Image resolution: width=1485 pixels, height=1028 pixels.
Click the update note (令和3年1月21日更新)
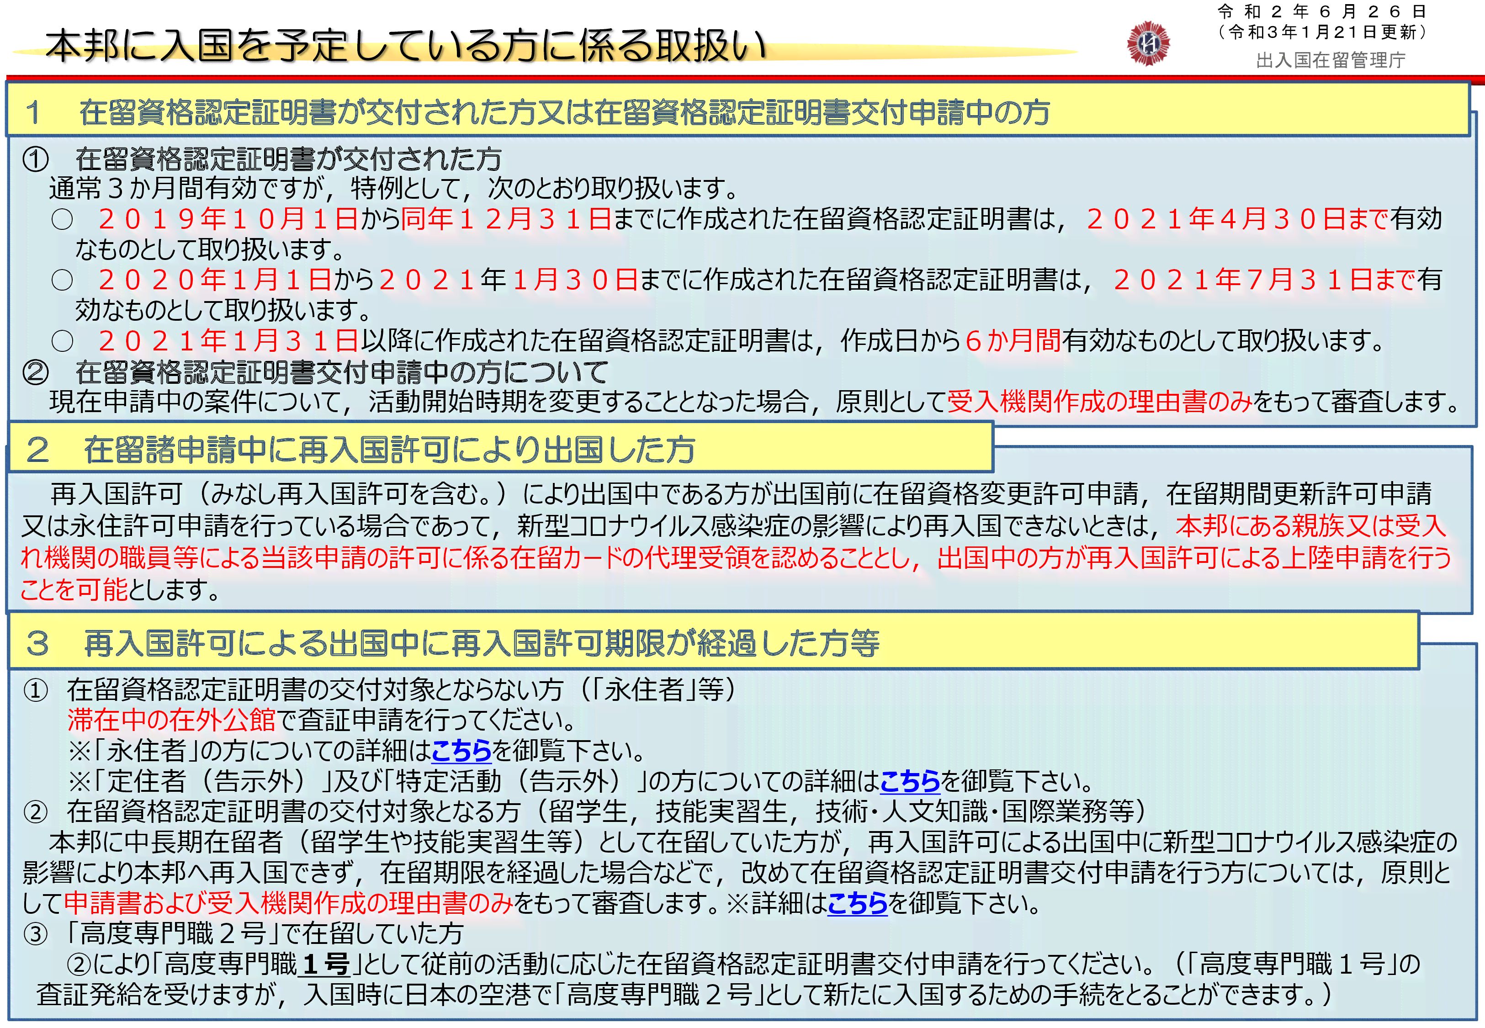[x=1323, y=32]
